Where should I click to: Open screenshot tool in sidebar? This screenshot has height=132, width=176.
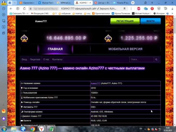[4, 21]
